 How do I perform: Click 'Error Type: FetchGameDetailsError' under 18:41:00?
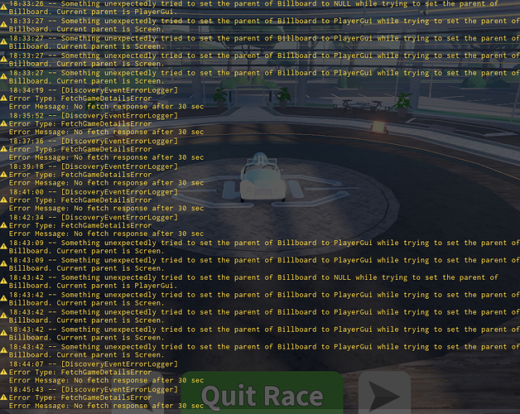coord(80,200)
